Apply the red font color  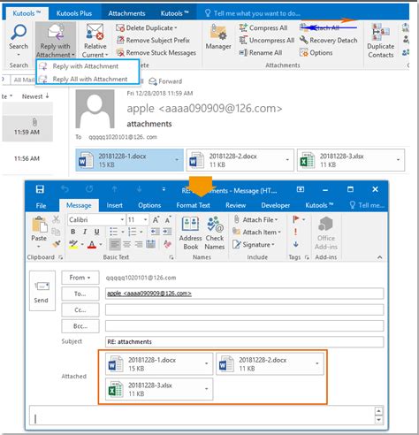pyautogui.click(x=92, y=244)
